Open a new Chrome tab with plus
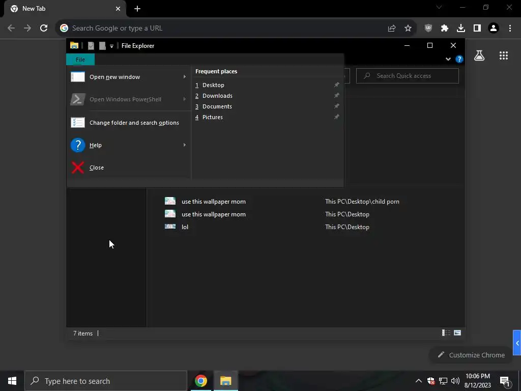 pos(137,9)
